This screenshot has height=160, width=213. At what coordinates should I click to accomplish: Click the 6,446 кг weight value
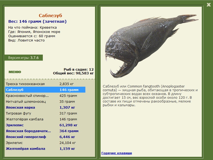(x=67, y=137)
